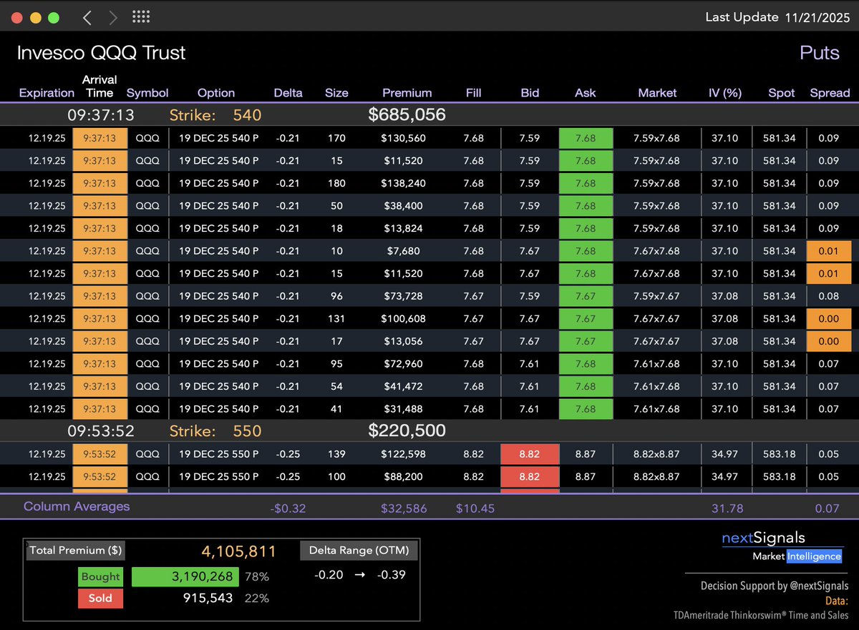Screen dimensions: 859x630
Task: Toggle the Delta Range (OTM) display
Action: [x=359, y=550]
